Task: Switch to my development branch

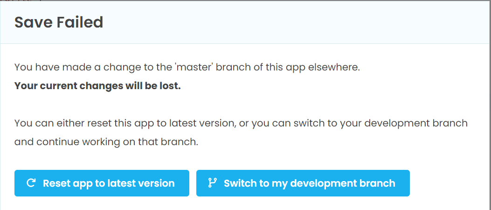Action: tap(303, 183)
